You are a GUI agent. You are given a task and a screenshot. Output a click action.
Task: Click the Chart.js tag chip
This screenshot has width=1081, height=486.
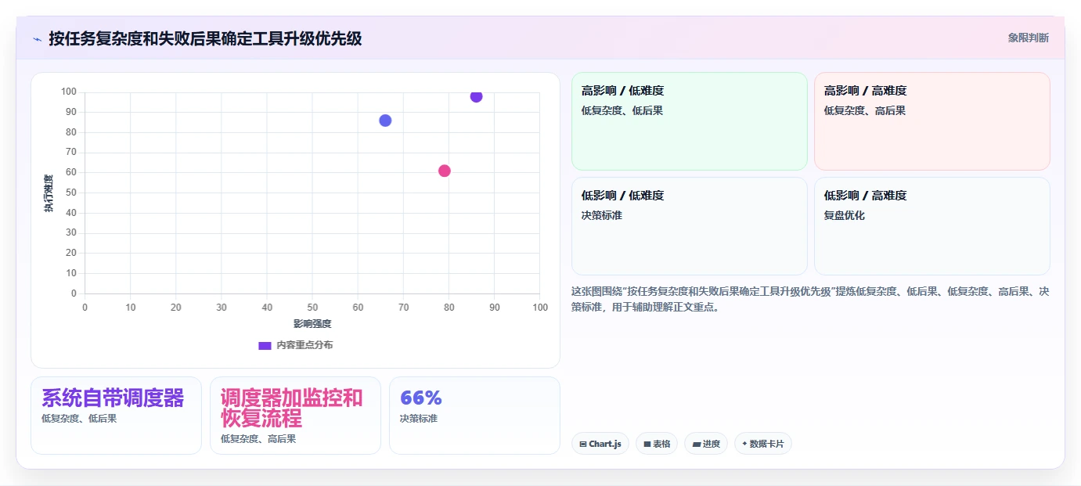pyautogui.click(x=600, y=444)
